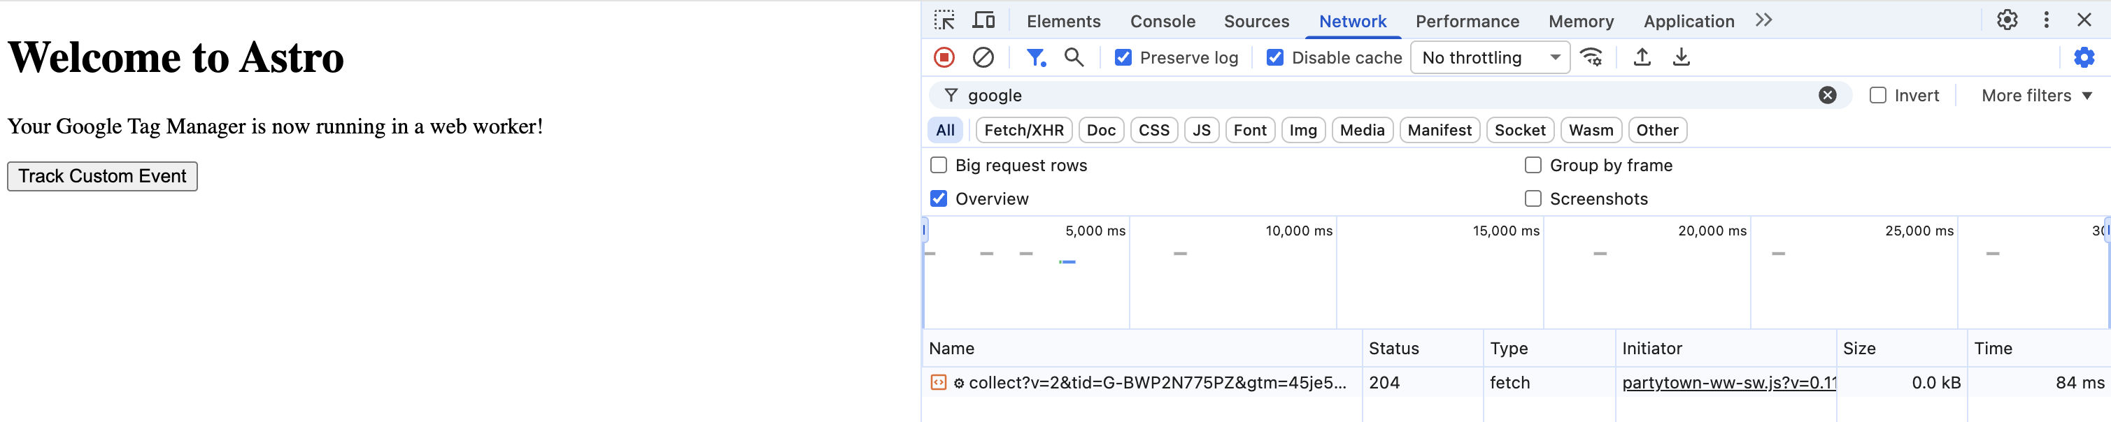The image size is (2111, 422).
Task: Filter by Media requests
Action: (x=1362, y=130)
